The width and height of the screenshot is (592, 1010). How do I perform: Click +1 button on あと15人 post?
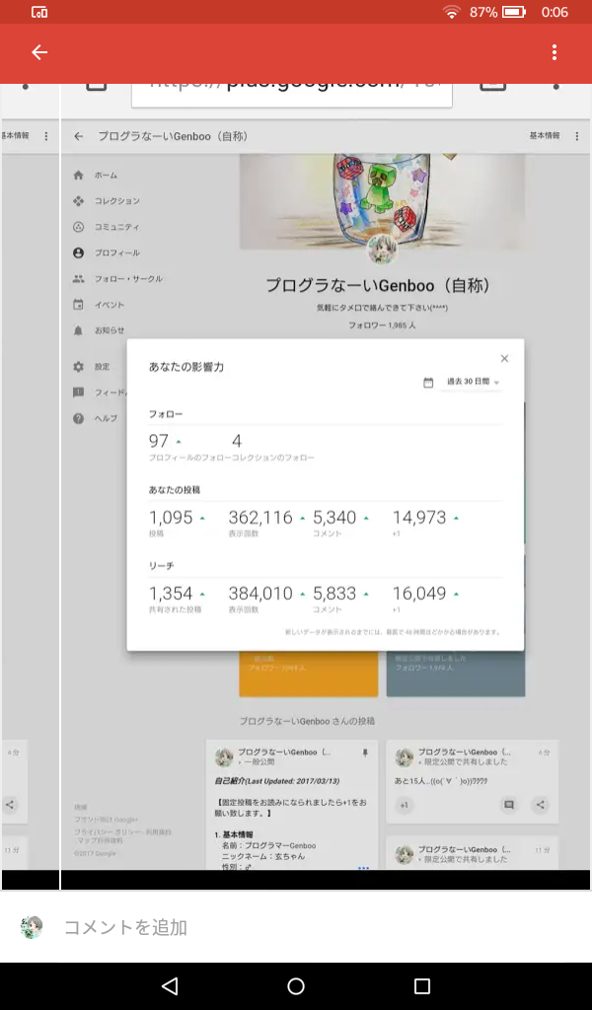404,805
